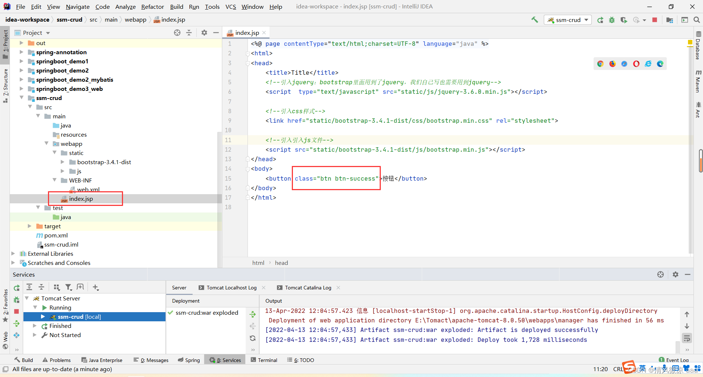Open the VCS menu
Screen dimensions: 703x377
(x=231, y=7)
